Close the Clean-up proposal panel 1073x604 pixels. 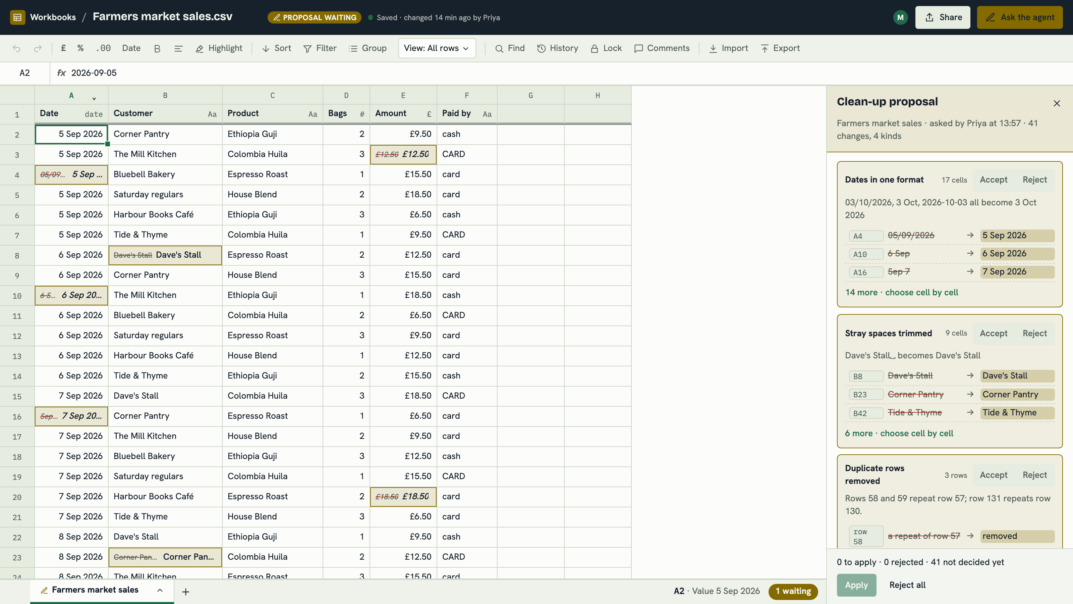[x=1057, y=103]
